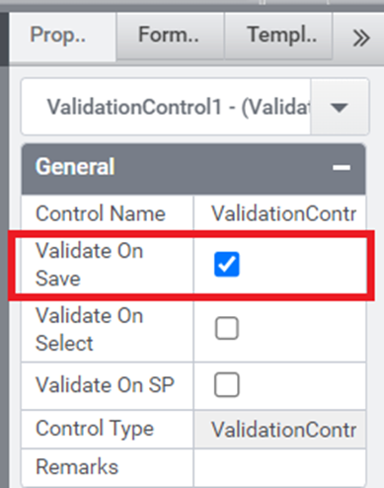Image resolution: width=384 pixels, height=488 pixels.
Task: Select the ValidationControl1 combo box text
Action: click(x=166, y=107)
